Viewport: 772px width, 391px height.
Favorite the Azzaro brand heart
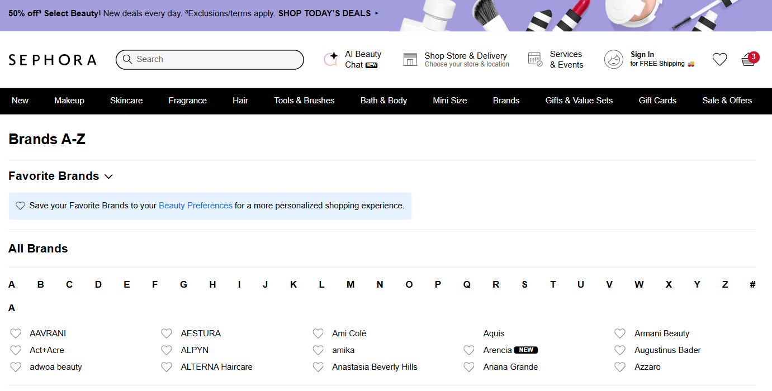620,367
